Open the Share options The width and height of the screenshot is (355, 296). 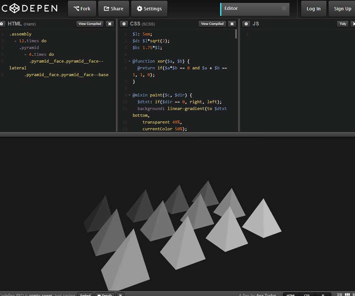113,9
